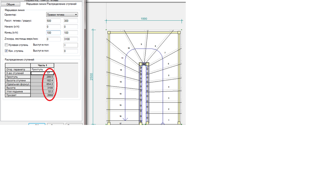Click Выступ в пол field beside Кон. ступень

pos(70,51)
